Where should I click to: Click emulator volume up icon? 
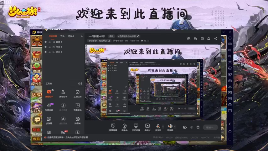pyautogui.click(x=230, y=50)
